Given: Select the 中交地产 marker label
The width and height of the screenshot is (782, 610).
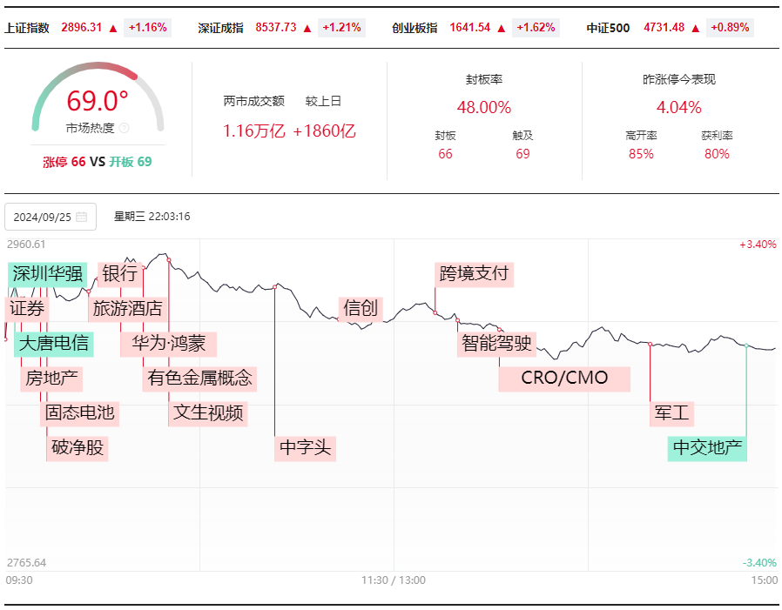Looking at the screenshot, I should coord(707,447).
